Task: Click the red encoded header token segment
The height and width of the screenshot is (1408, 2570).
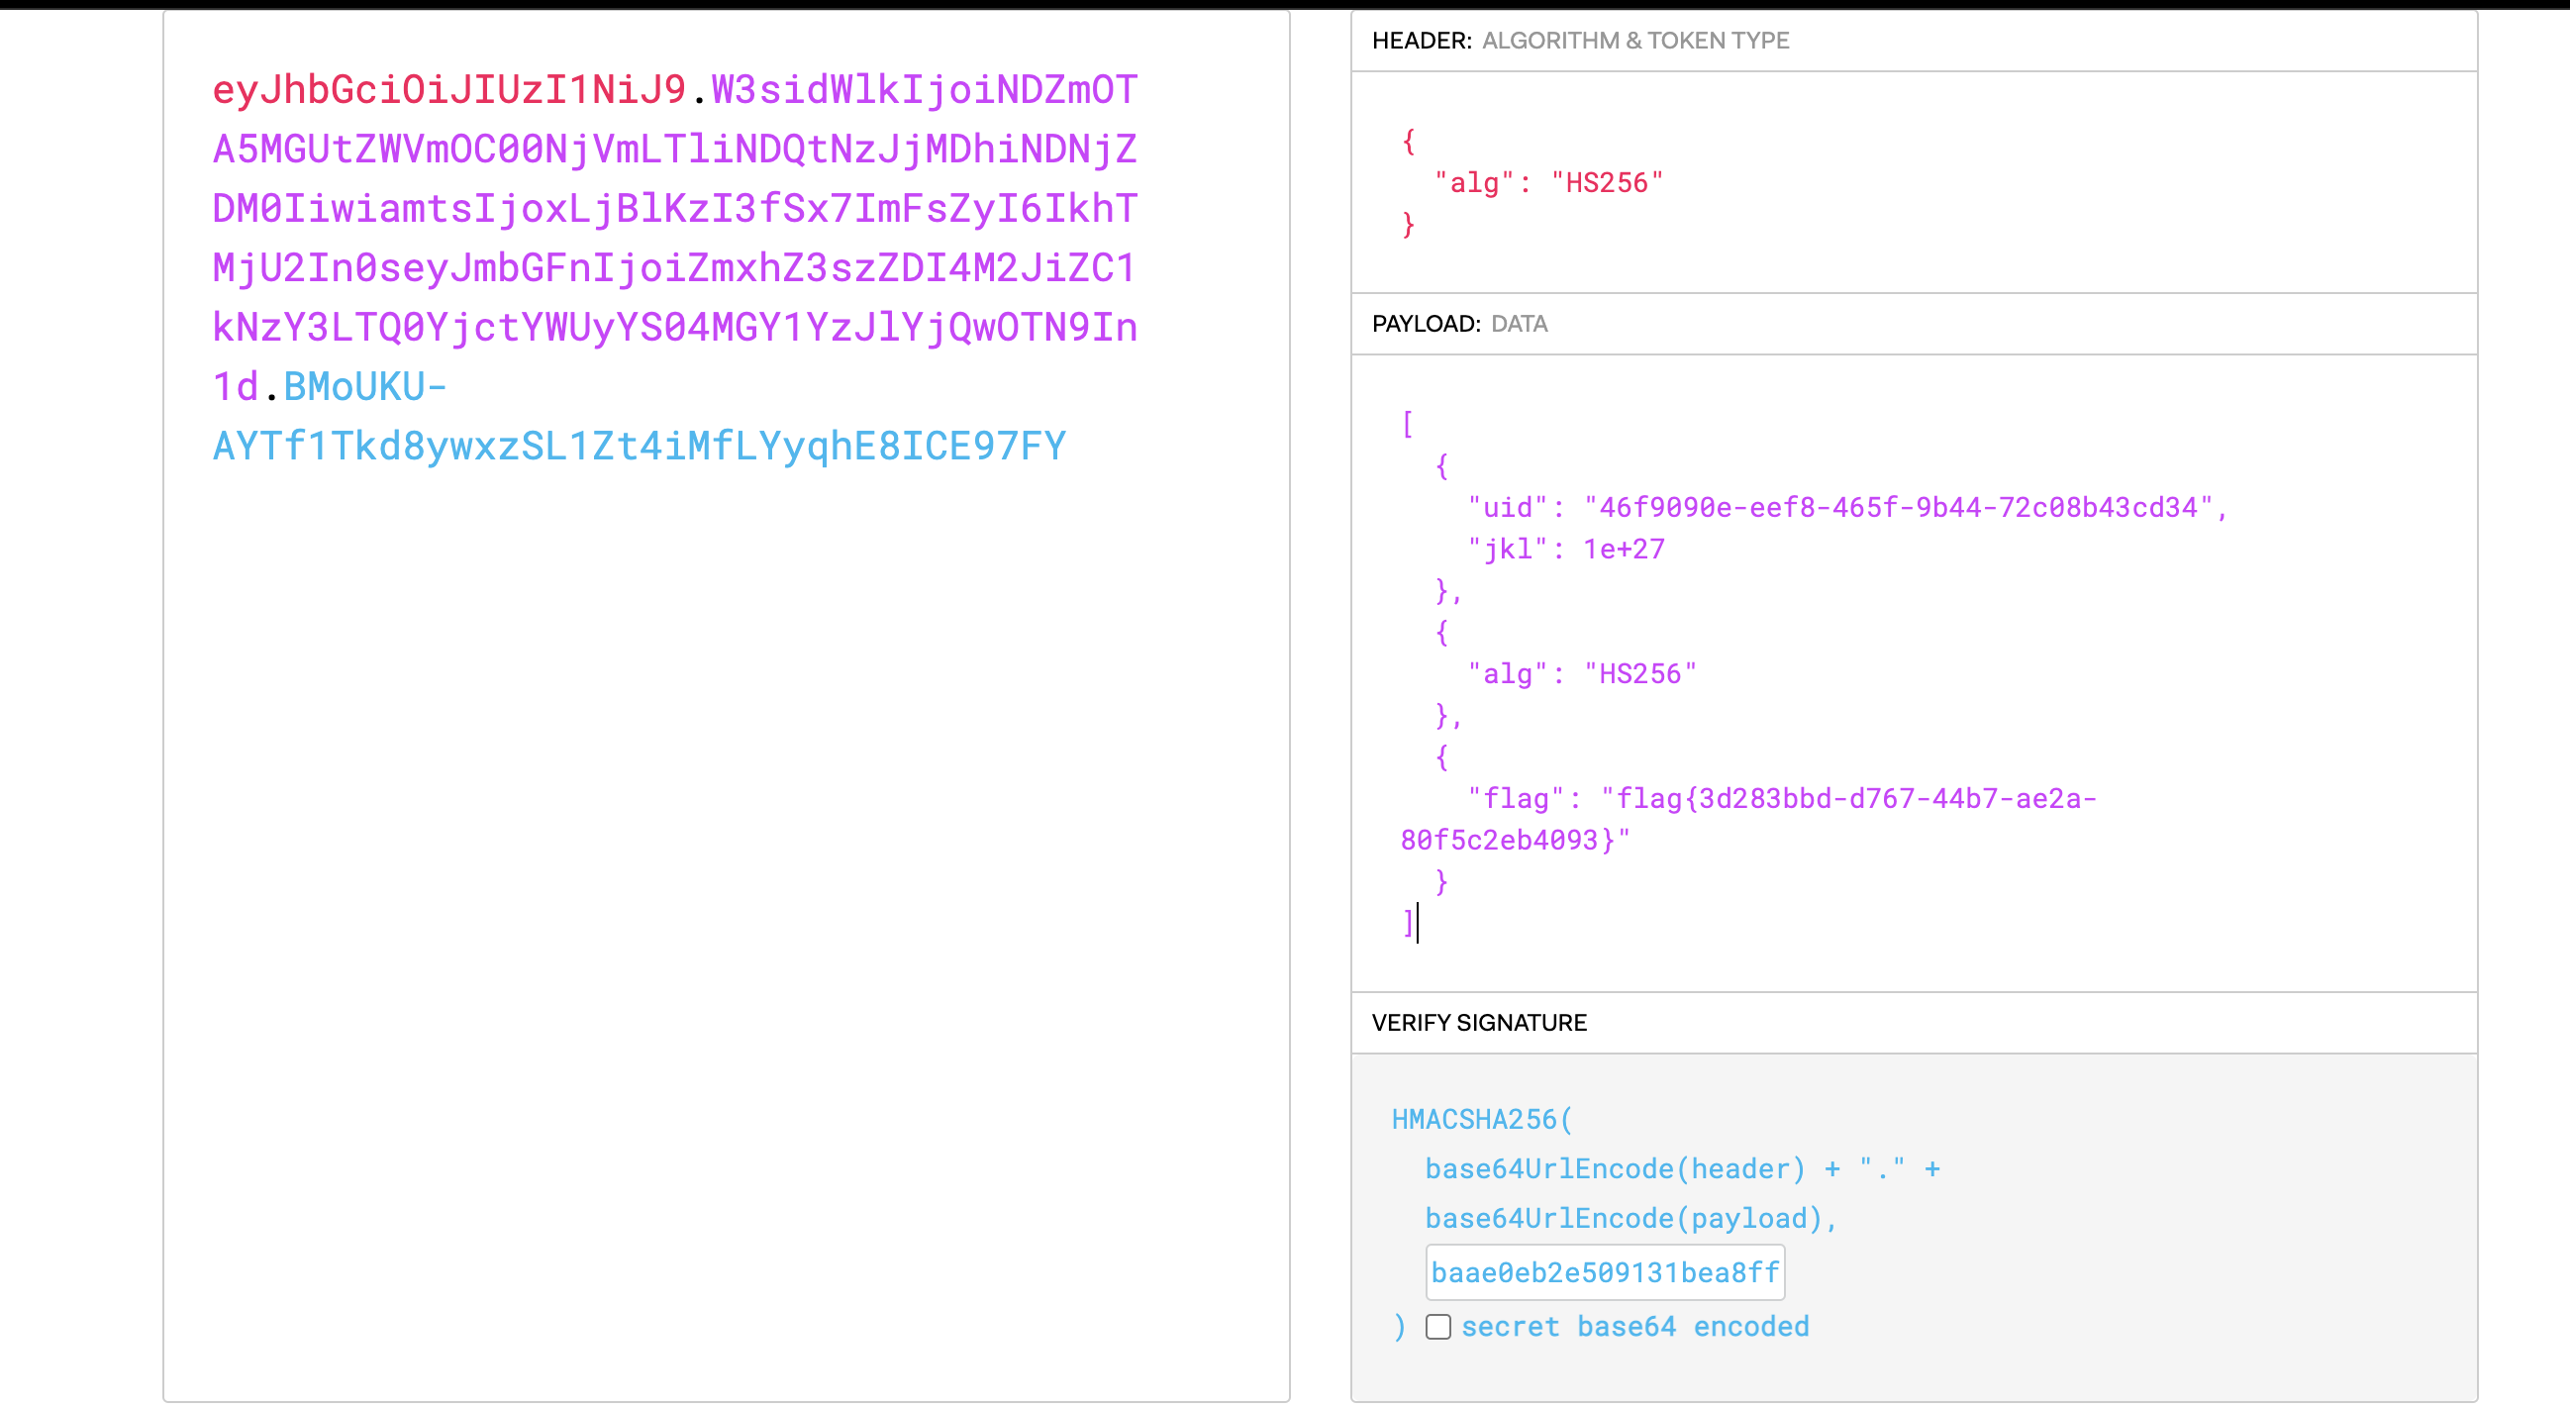Action: tap(448, 90)
